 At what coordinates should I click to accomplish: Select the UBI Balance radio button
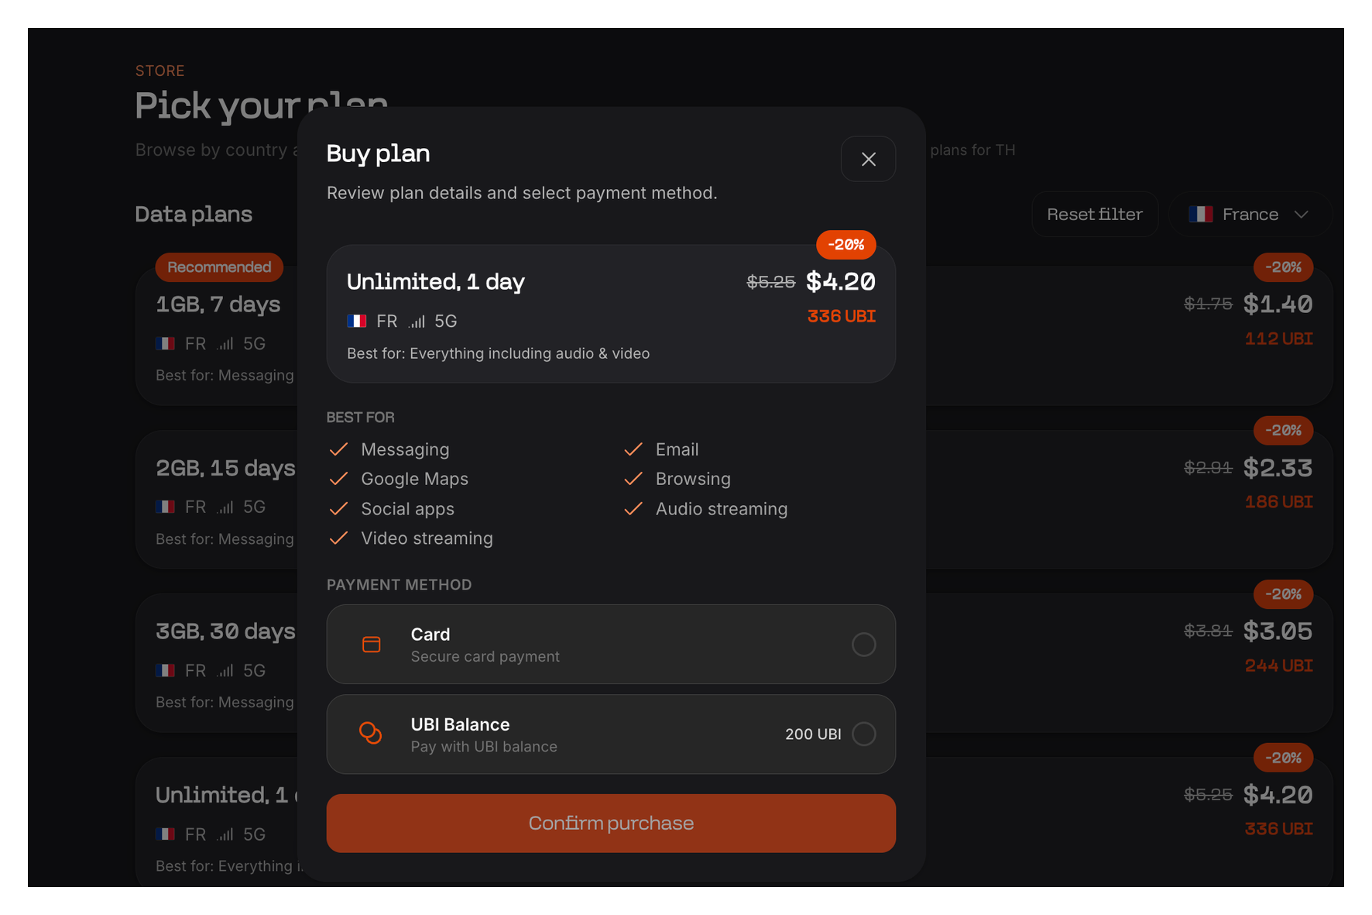[863, 734]
